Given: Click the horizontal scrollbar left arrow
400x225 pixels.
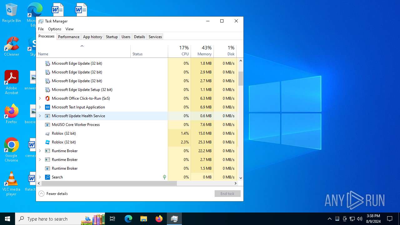Looking at the screenshot, I should click(x=39, y=183).
